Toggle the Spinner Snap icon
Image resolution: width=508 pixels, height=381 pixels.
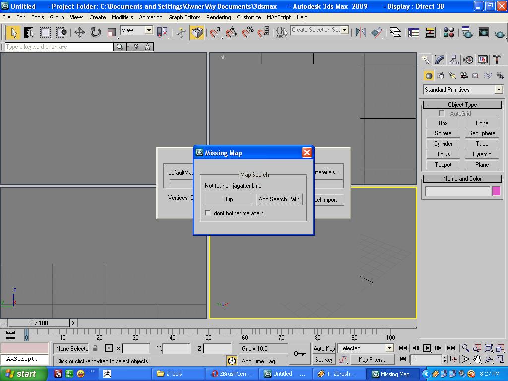[x=263, y=32]
